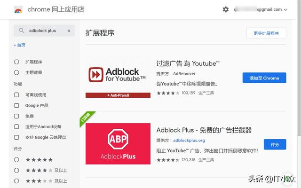Select four stars 及以上 rating filter
301x188 pixels.
click(16, 170)
